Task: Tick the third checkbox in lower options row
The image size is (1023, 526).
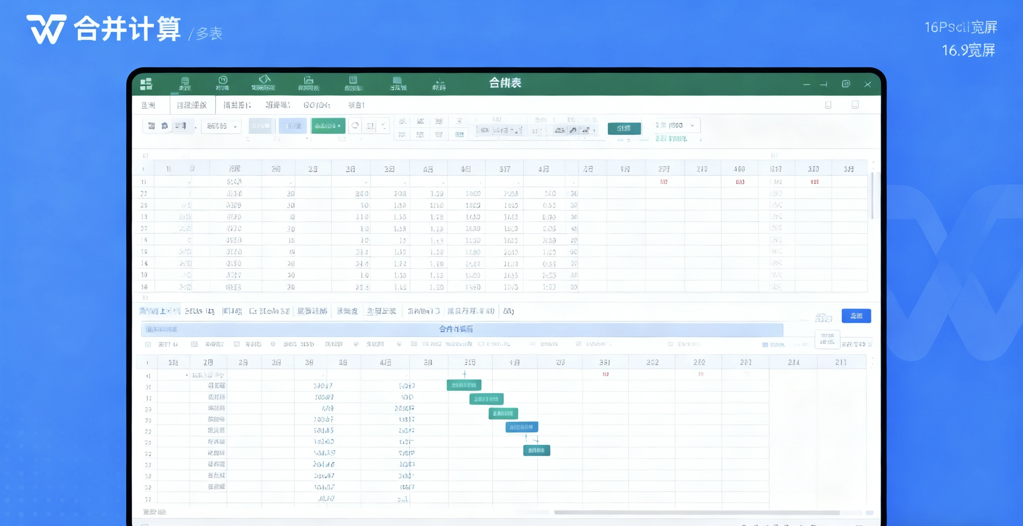Action: 237,344
